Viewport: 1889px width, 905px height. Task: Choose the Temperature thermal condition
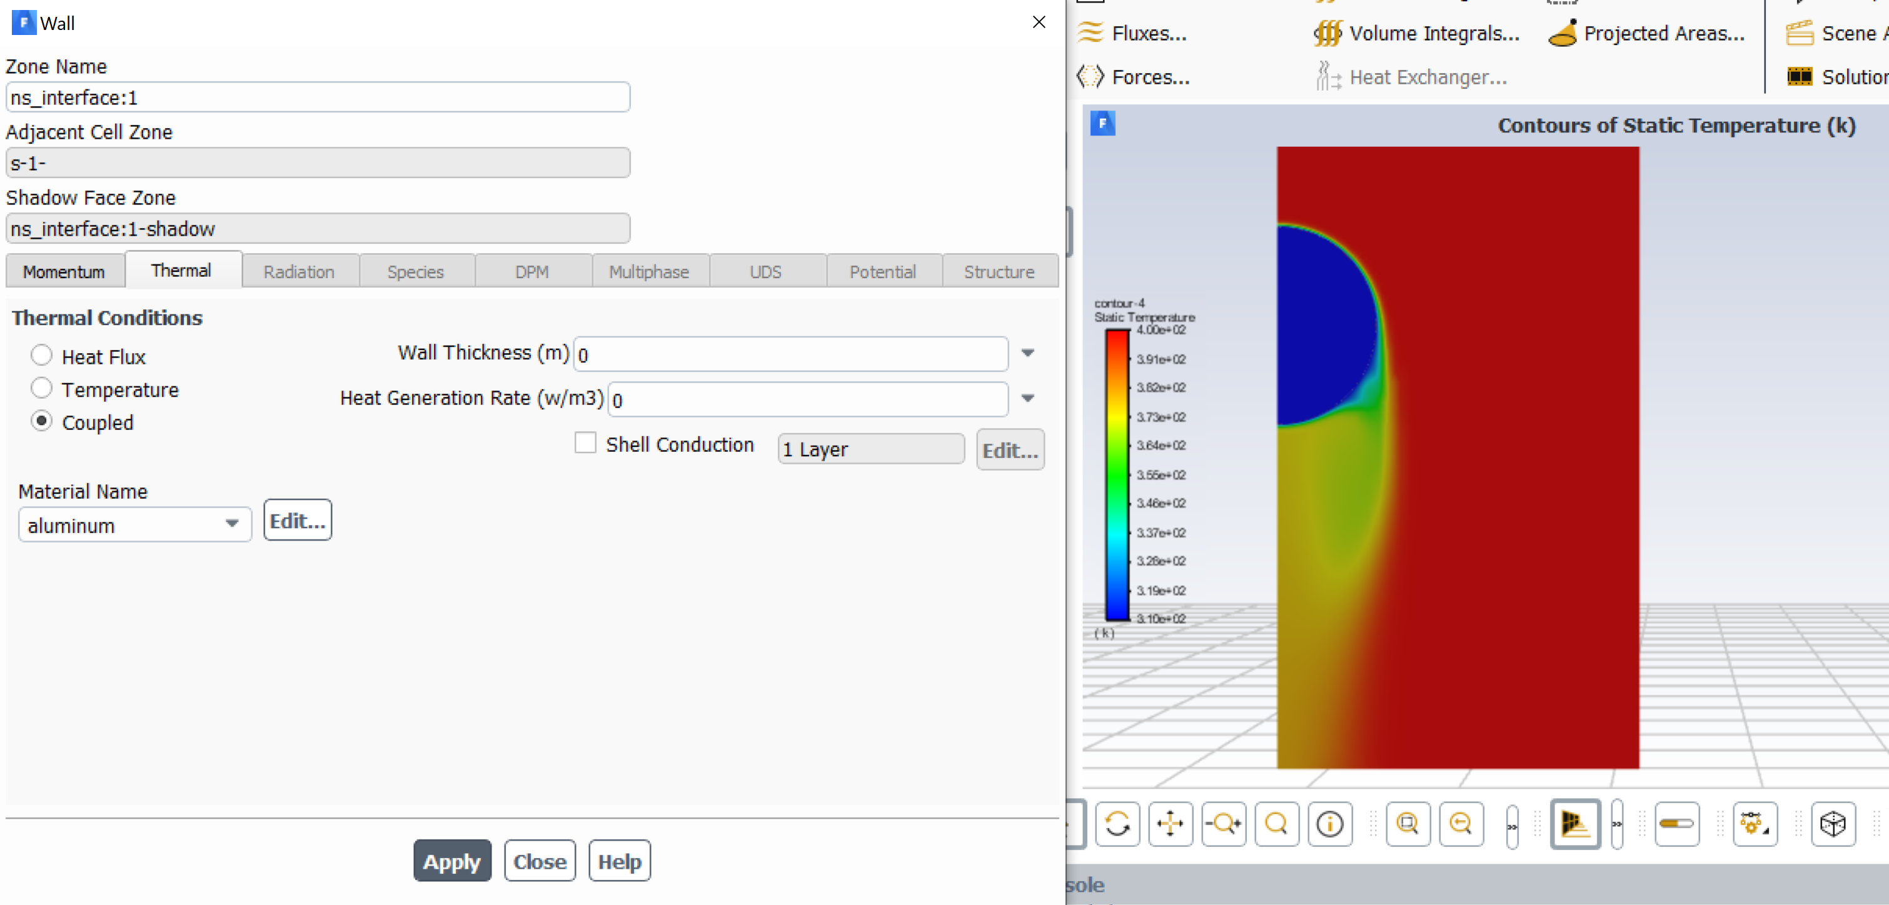pos(42,387)
